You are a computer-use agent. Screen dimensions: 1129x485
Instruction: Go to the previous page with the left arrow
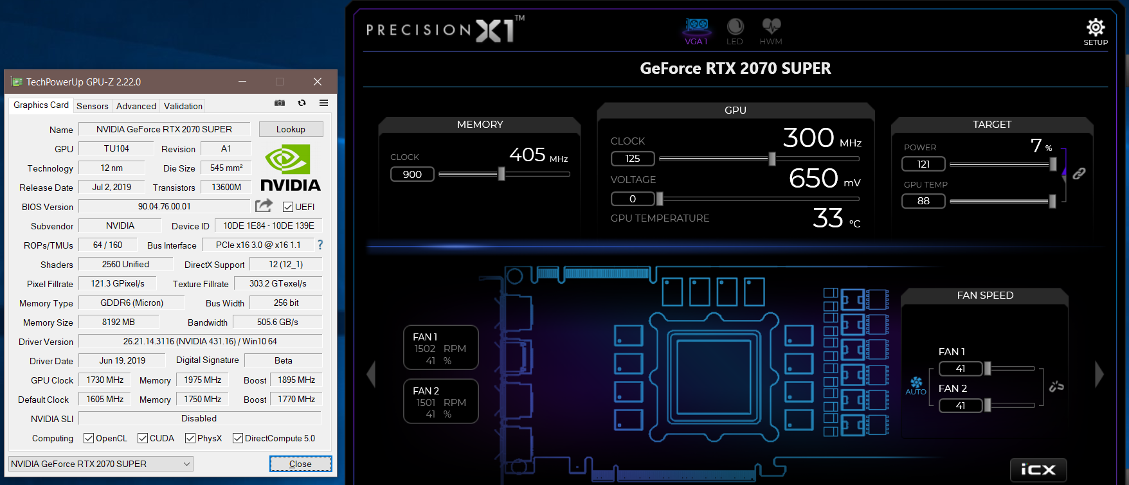pyautogui.click(x=371, y=375)
